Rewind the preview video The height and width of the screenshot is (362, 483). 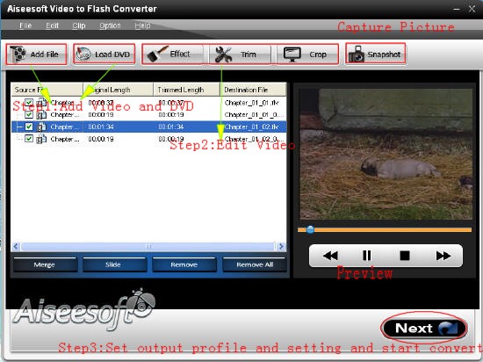click(x=330, y=256)
